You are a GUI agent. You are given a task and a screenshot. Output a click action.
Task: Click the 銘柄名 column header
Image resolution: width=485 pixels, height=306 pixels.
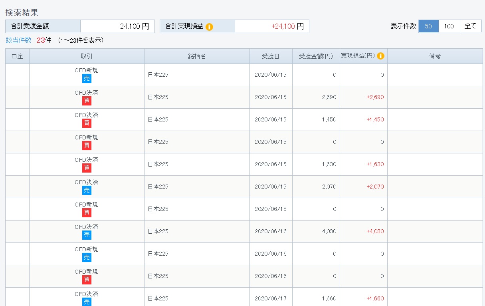197,56
